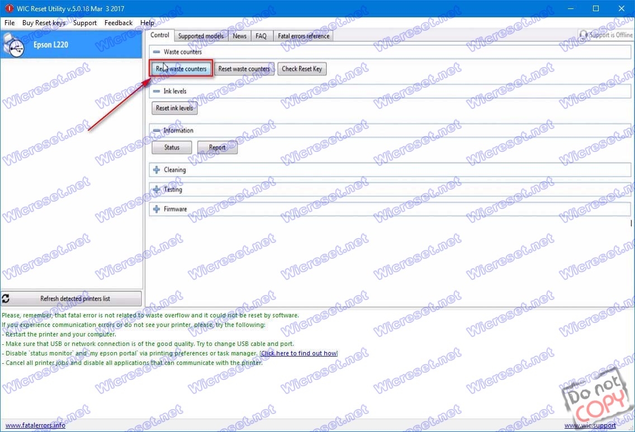
Task: Click the Status button
Action: (172, 148)
